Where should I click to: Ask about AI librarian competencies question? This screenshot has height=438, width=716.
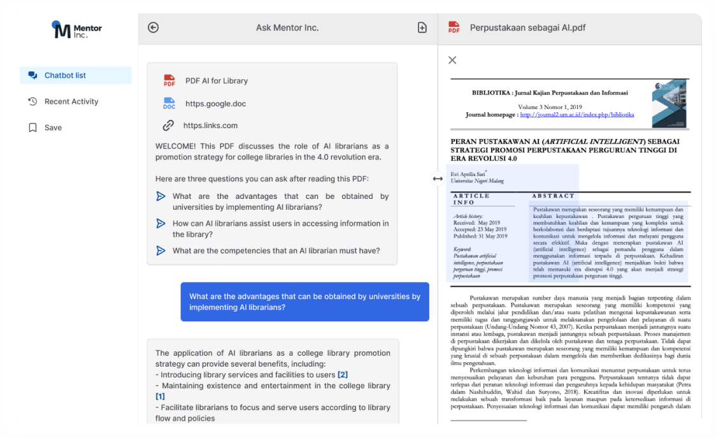(275, 251)
